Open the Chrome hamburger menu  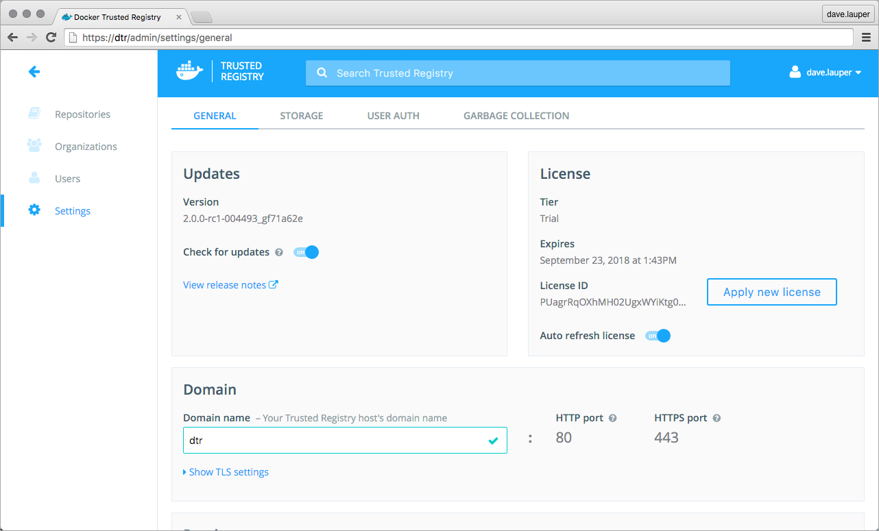(866, 38)
